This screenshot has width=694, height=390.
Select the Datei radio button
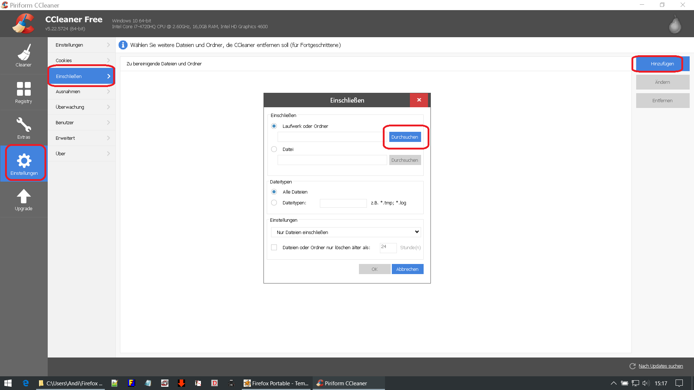274,149
